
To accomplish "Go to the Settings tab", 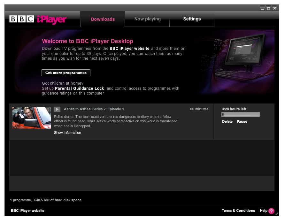I will tap(192, 19).
